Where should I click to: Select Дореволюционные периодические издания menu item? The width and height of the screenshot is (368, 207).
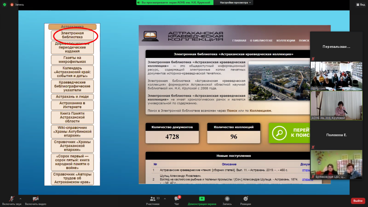coord(72,48)
